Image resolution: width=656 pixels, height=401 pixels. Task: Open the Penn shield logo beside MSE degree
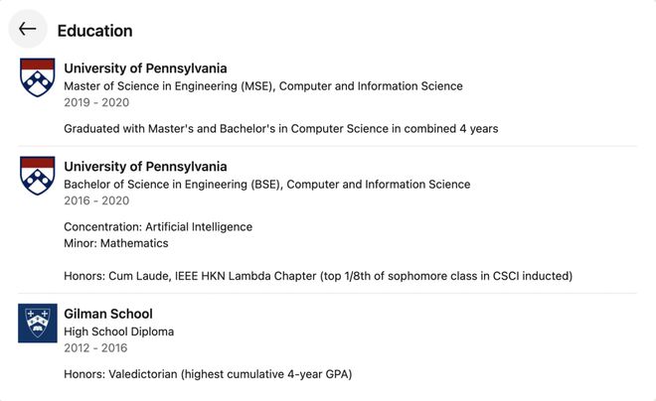(x=37, y=77)
